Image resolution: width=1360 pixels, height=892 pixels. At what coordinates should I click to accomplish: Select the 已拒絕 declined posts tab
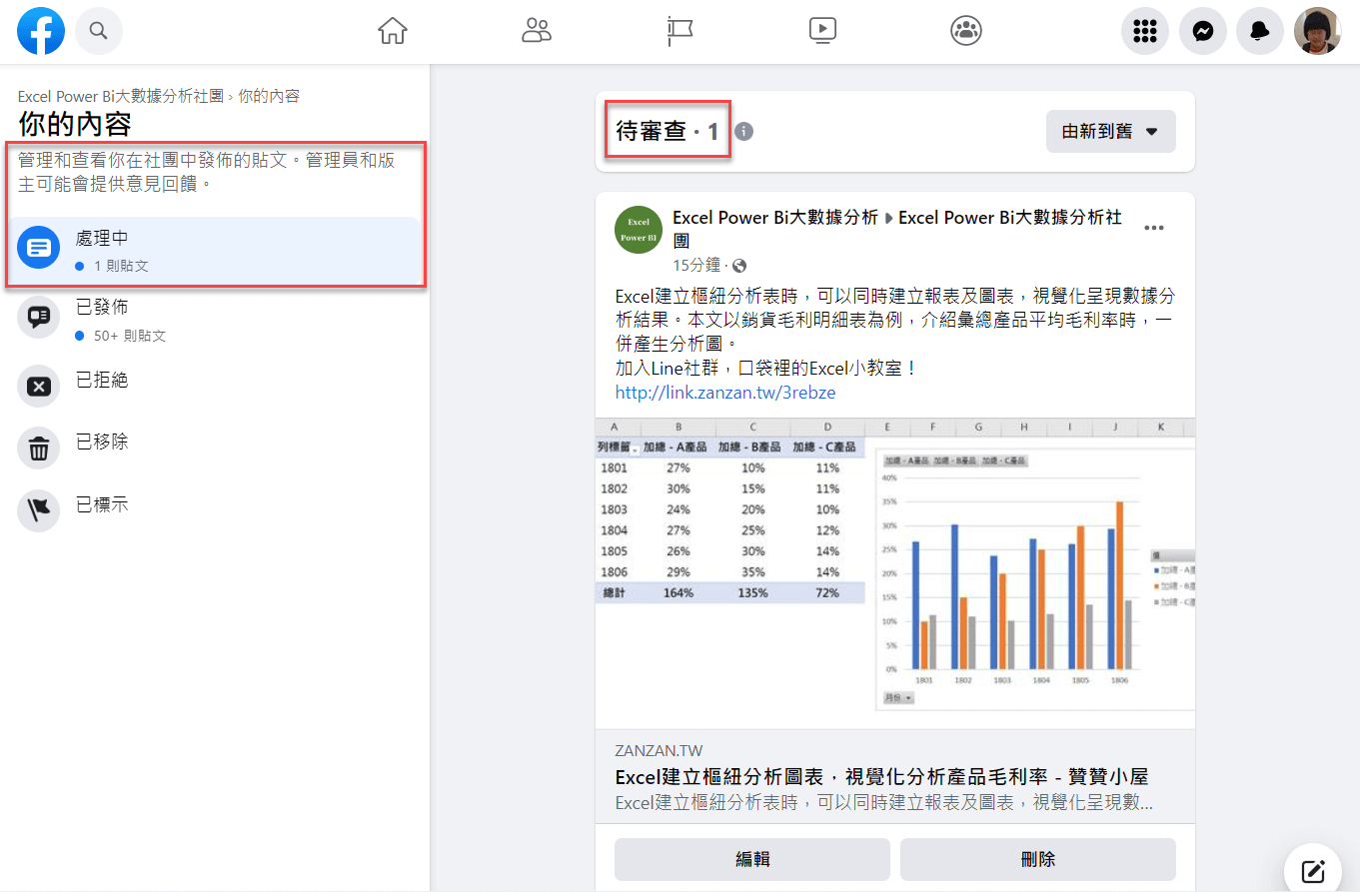214,385
